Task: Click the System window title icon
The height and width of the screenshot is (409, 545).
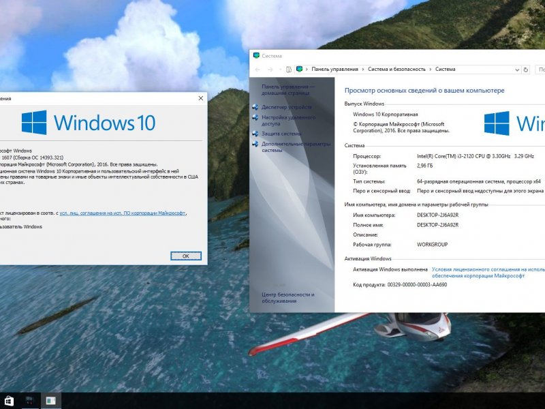Action: coord(257,56)
